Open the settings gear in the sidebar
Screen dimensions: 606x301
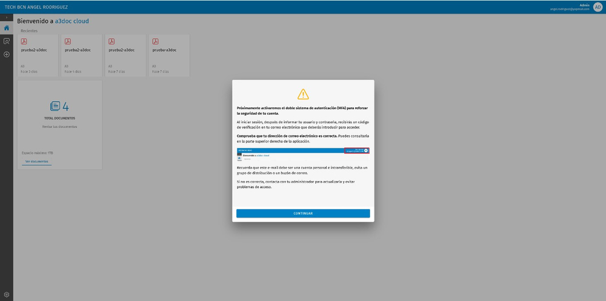(x=7, y=294)
